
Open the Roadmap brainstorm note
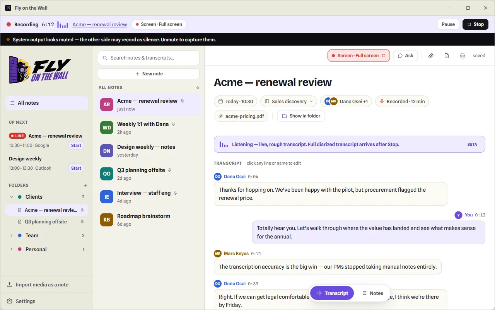pos(148,220)
